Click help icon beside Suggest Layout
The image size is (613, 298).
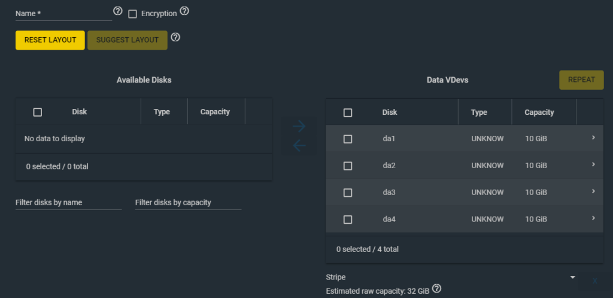point(176,38)
